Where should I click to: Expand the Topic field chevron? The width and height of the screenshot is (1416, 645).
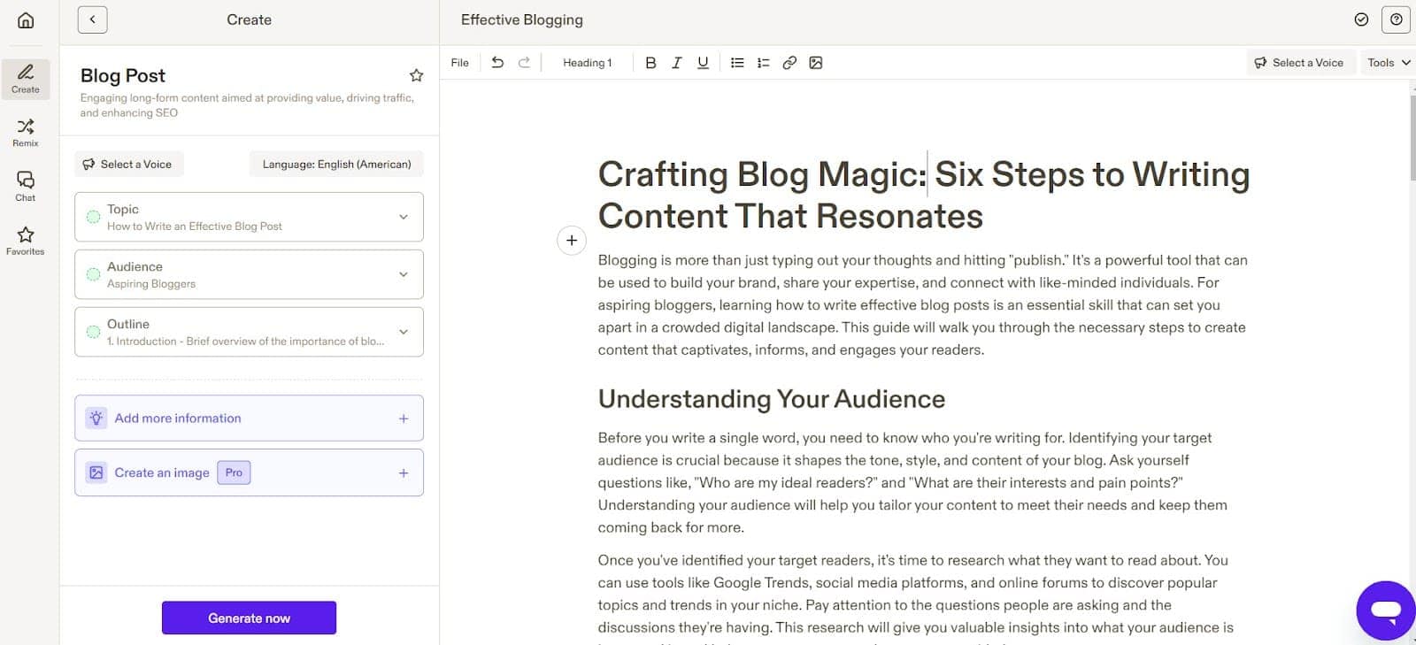[404, 217]
